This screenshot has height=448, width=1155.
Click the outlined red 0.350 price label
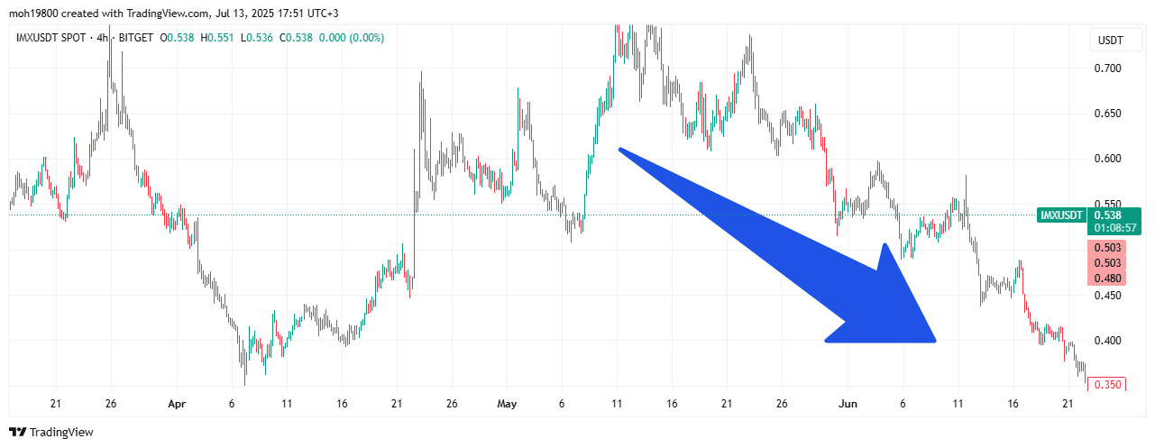(1107, 385)
